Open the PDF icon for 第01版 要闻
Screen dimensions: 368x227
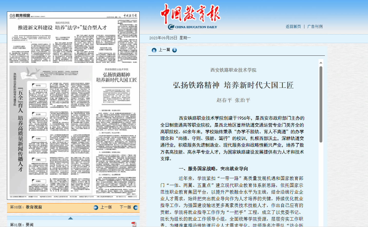[x=134, y=224]
